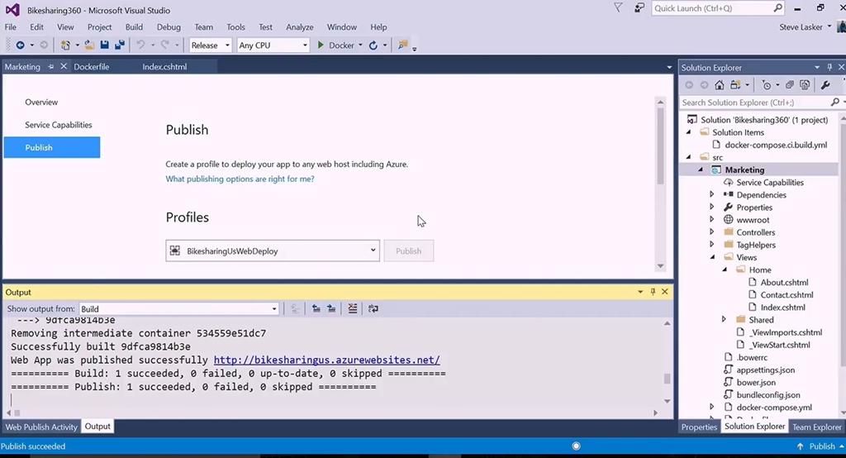Click the Clear All output icon
Screen dimensions: 846x458
pos(353,308)
